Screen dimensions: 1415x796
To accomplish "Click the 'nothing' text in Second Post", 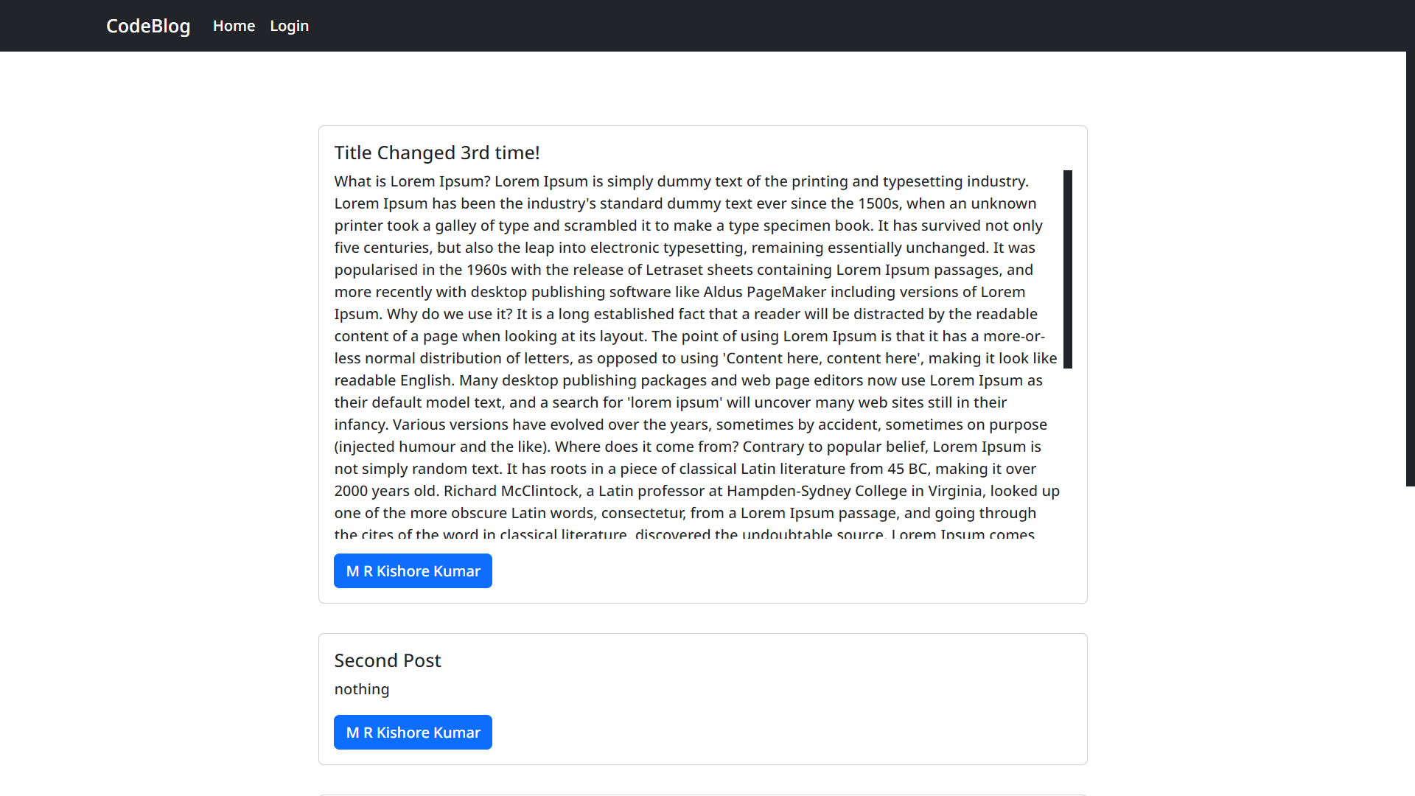I will [362, 689].
